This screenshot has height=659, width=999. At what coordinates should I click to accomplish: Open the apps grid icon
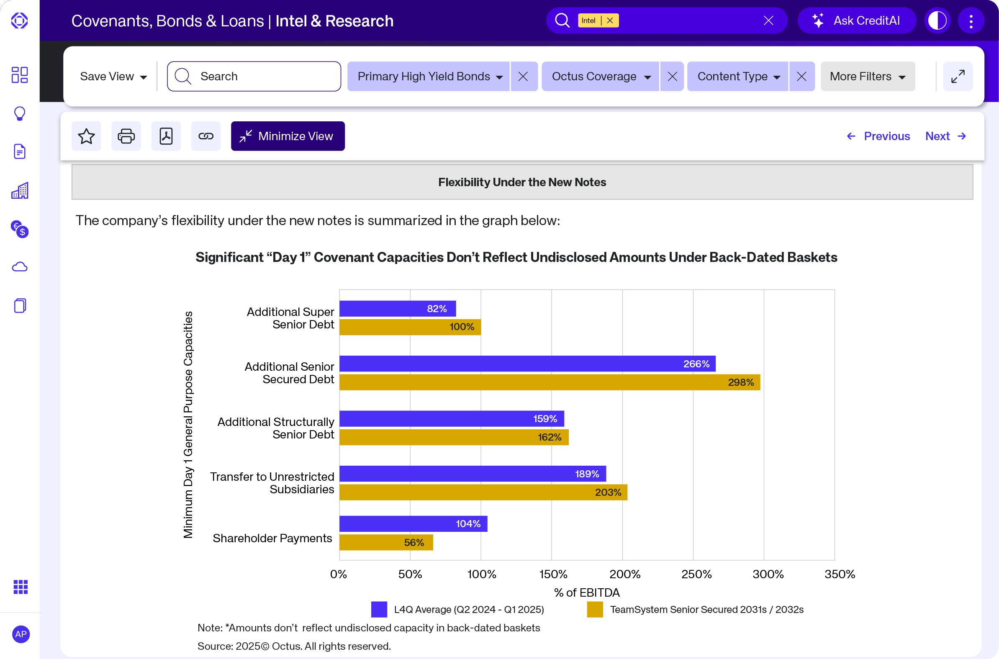pos(20,587)
